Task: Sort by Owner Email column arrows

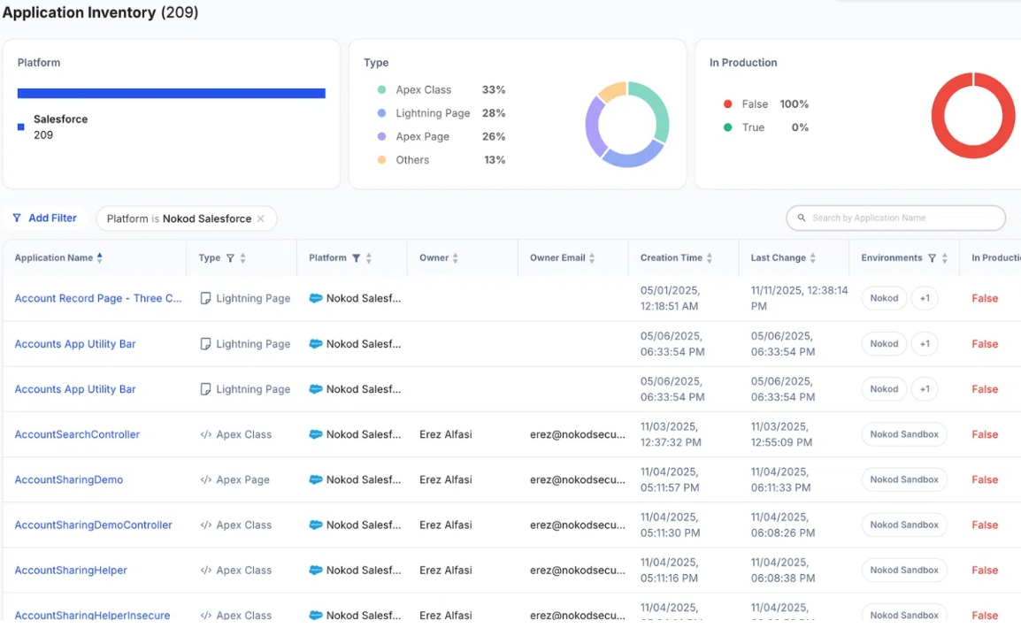Action: [x=592, y=258]
